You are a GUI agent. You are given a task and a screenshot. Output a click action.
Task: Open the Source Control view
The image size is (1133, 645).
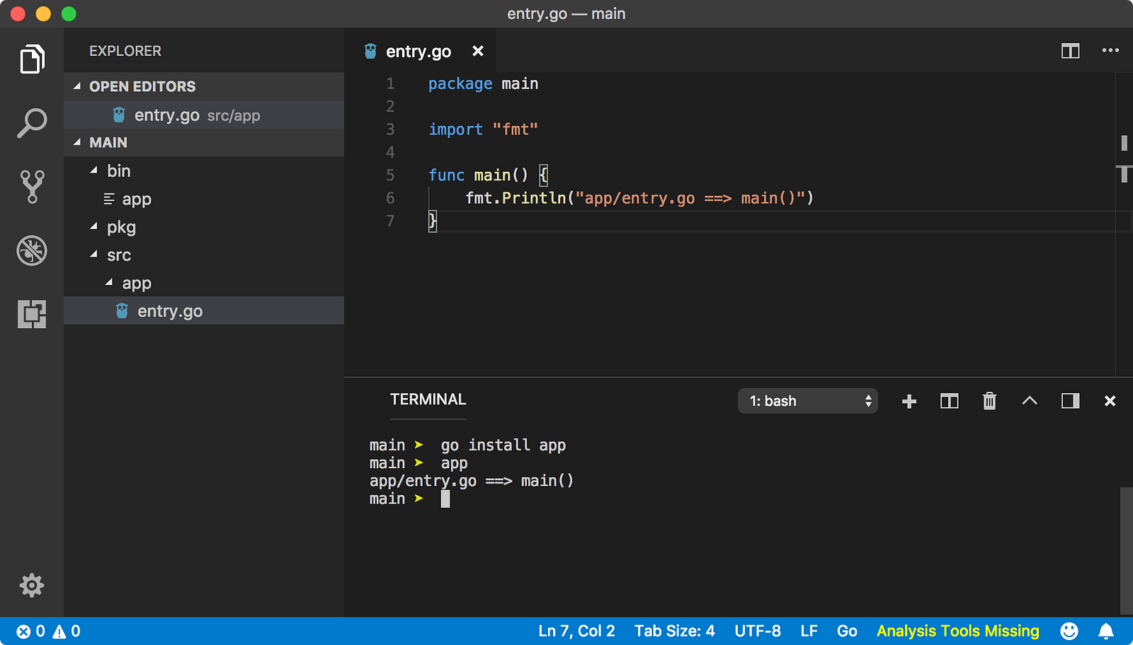pos(32,187)
